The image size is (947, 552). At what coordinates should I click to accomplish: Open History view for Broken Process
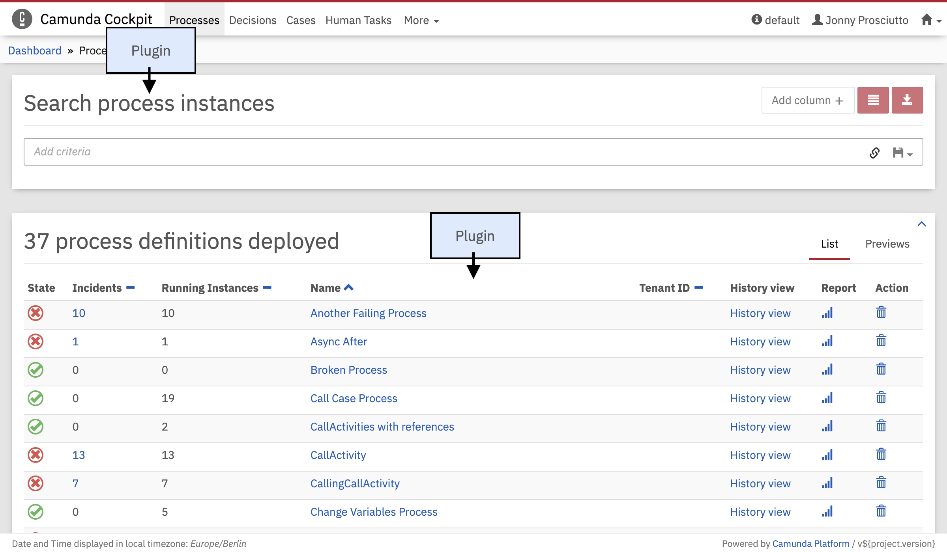click(760, 370)
